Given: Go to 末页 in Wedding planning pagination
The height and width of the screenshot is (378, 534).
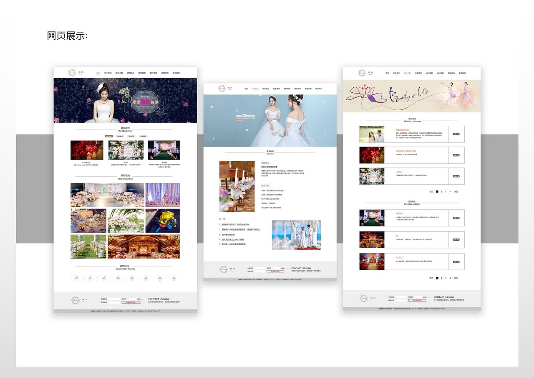Looking at the screenshot, I should tap(456, 191).
